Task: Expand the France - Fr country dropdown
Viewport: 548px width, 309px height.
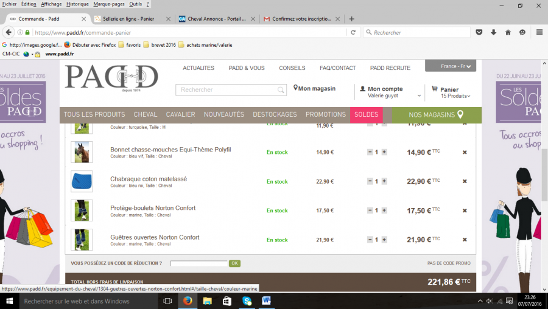Action: (451, 66)
